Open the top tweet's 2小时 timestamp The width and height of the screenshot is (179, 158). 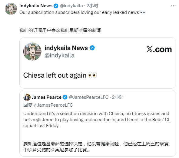(x=92, y=6)
